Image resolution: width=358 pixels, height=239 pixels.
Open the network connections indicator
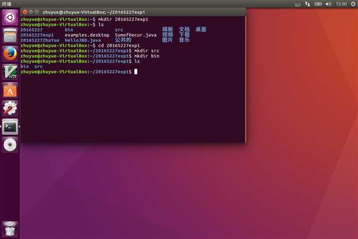tap(307, 4)
